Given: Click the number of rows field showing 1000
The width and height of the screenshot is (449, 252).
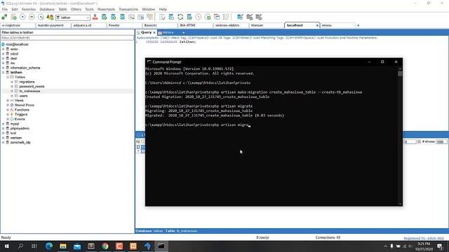Looking at the screenshot, I should point(441,141).
